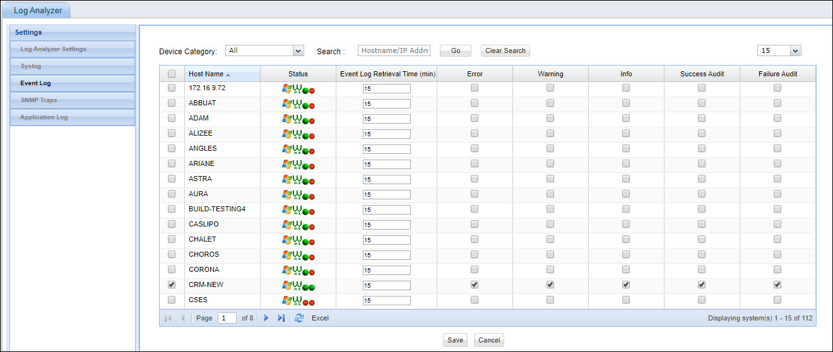Click the Go search button
The width and height of the screenshot is (833, 352).
456,50
